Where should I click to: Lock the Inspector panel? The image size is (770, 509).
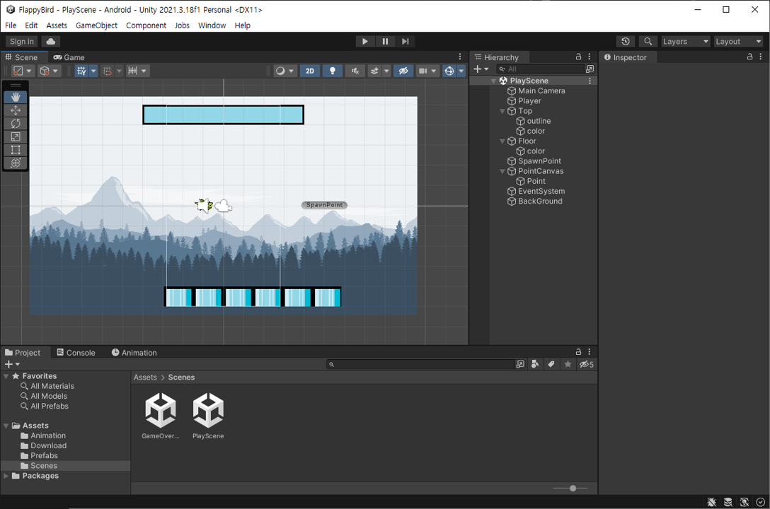pos(750,57)
